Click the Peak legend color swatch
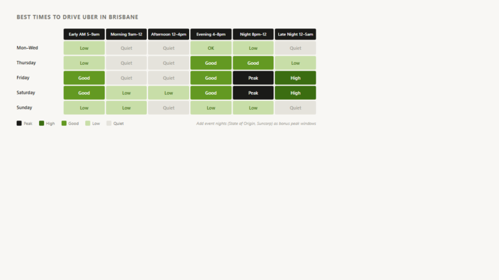This screenshot has height=280, width=499. [19, 123]
